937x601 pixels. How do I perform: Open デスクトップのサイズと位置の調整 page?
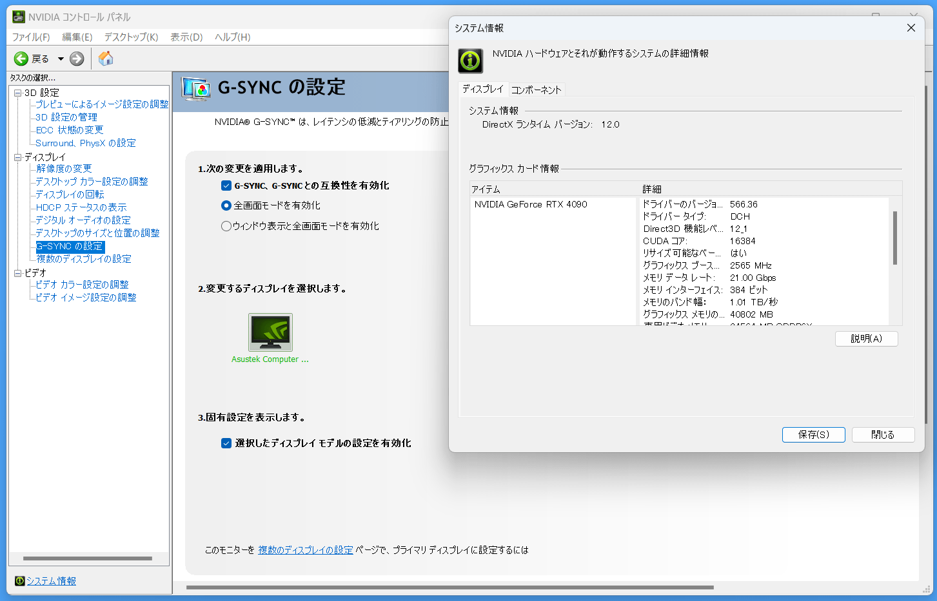click(x=97, y=233)
